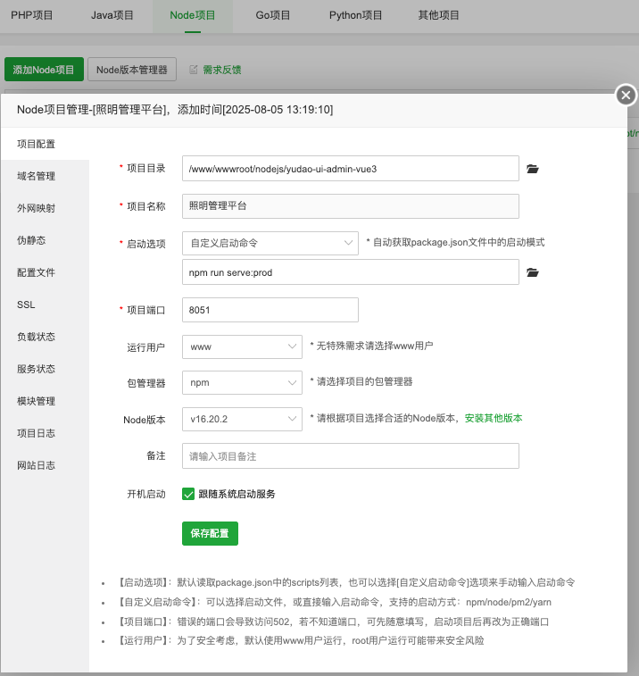Click 添加Node项目 button

point(44,70)
